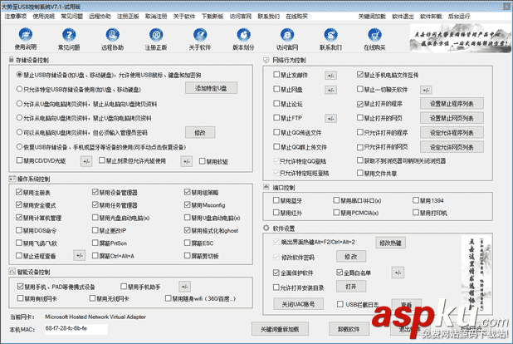
Task: Toggle the 禁用注册表 checkbox
Action: pos(19,192)
